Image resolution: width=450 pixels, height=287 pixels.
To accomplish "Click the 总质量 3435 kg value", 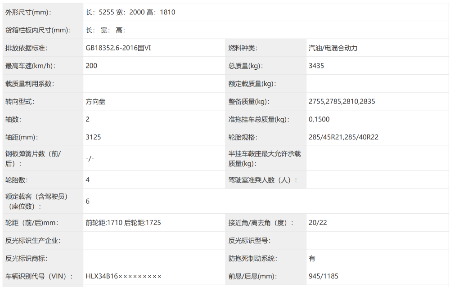I will (315, 66).
